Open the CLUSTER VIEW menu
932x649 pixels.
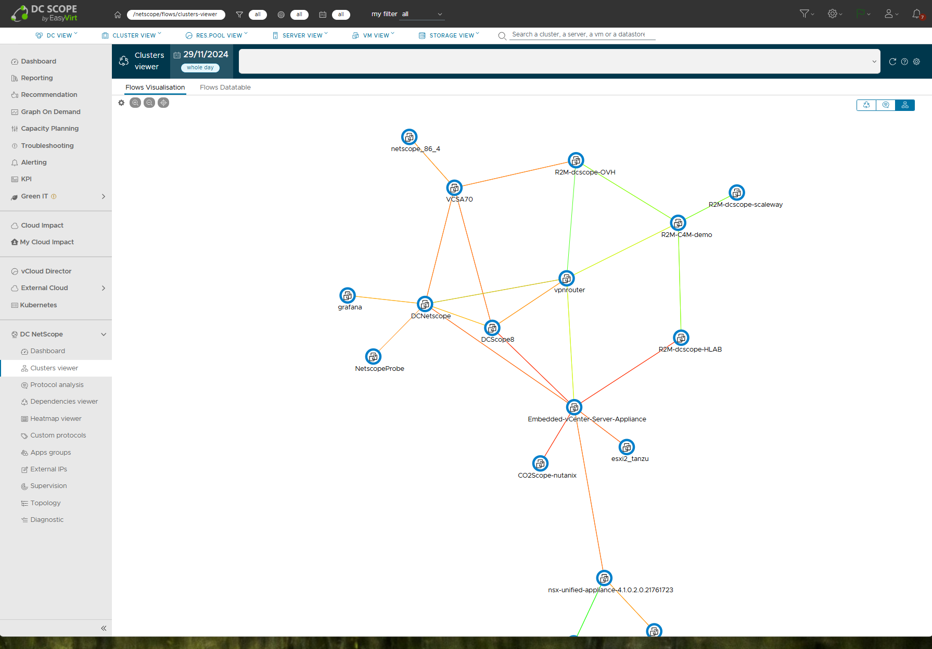(x=132, y=35)
